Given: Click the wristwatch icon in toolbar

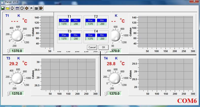Looking at the screenshot, I should pos(12,8).
